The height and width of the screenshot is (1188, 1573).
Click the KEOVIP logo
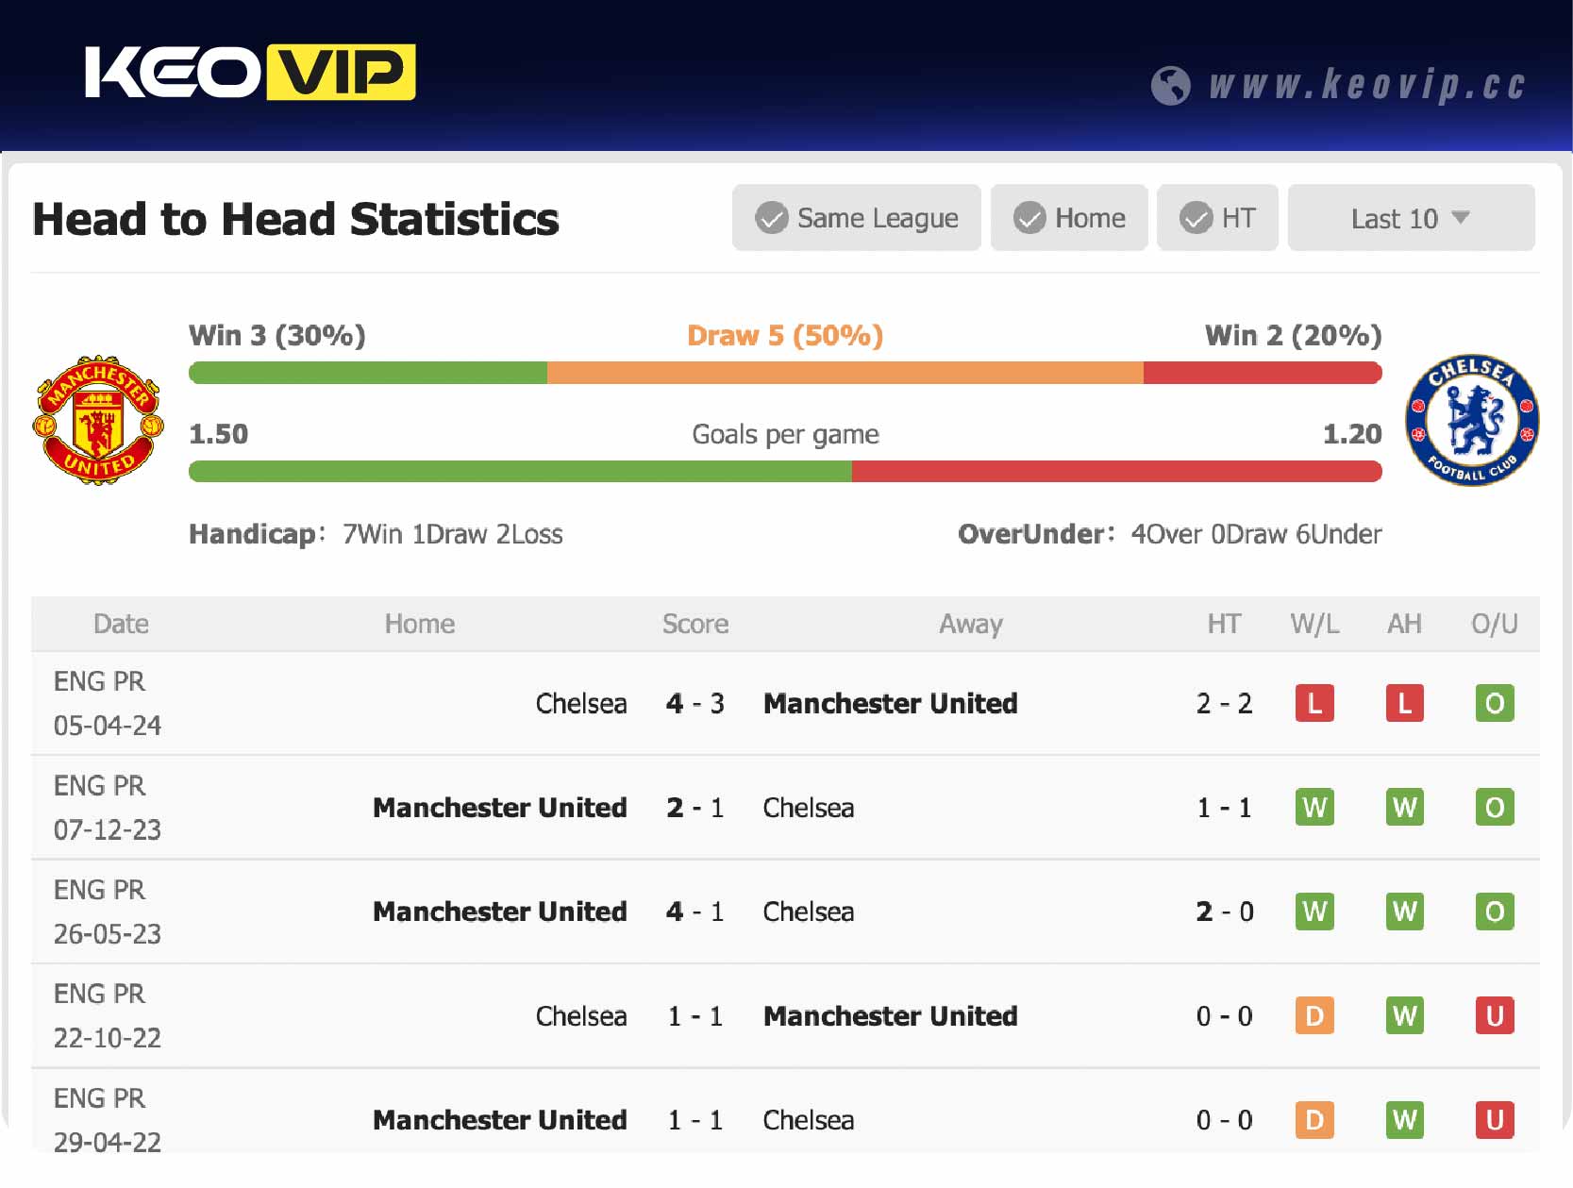250,71
